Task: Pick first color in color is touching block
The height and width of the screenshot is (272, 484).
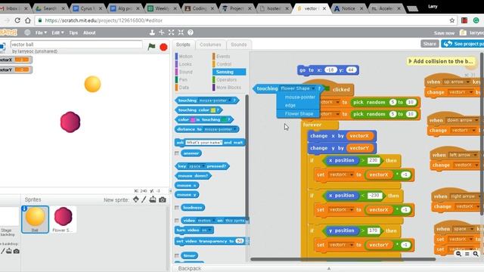Action: pos(194,119)
